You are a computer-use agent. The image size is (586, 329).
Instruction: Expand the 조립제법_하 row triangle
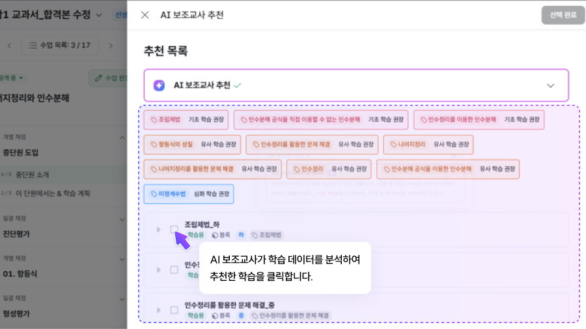[158, 229]
